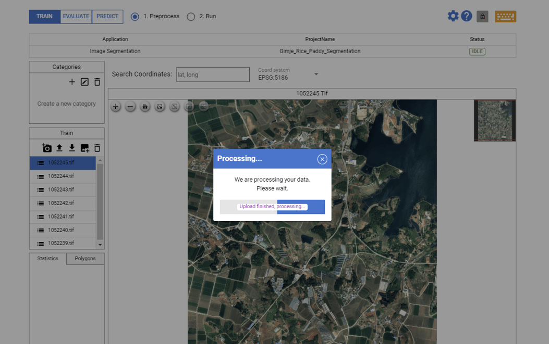549x344 pixels.
Task: Click the download icon in the Train panel
Action: coord(72,148)
